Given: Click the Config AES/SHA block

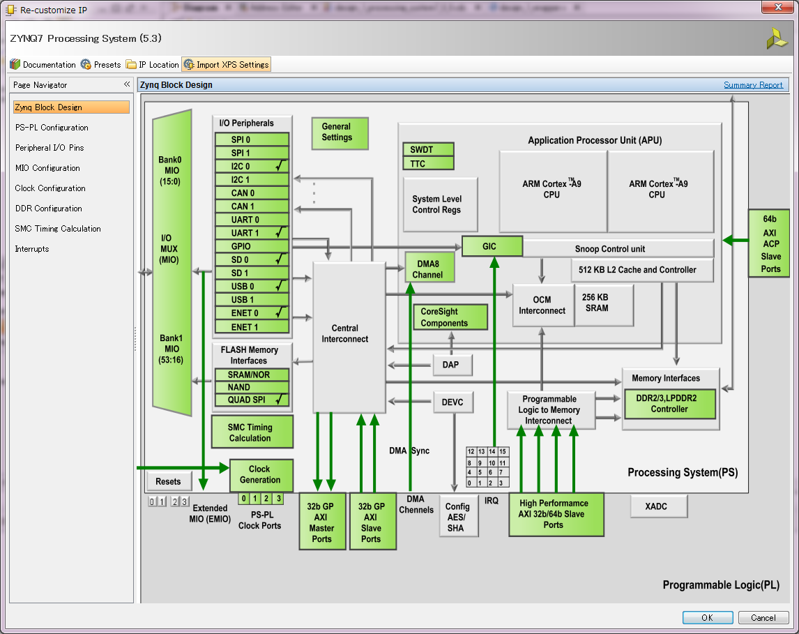Looking at the screenshot, I should (459, 517).
